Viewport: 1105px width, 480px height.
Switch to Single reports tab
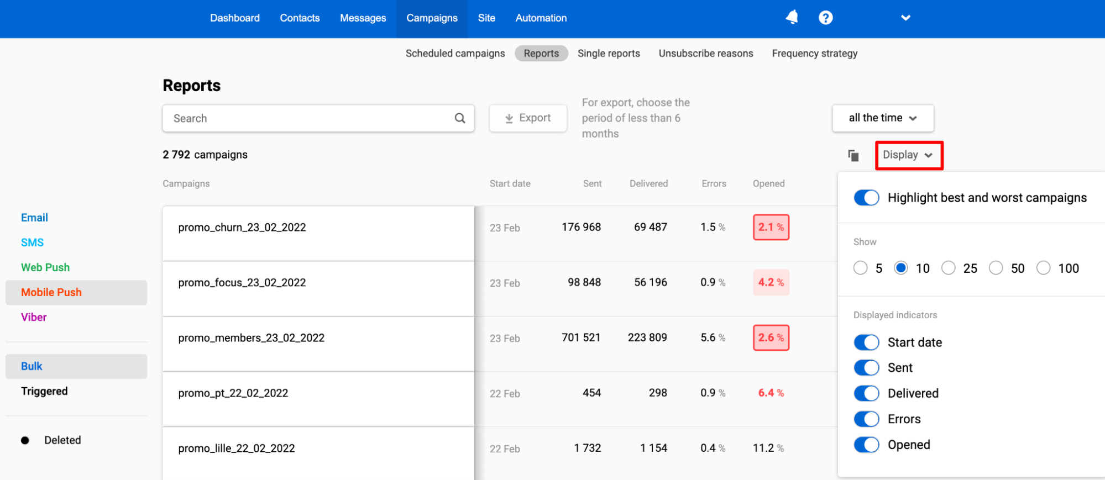pyautogui.click(x=608, y=54)
